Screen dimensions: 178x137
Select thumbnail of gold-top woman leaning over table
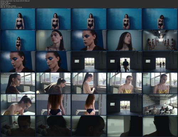[18, 105]
